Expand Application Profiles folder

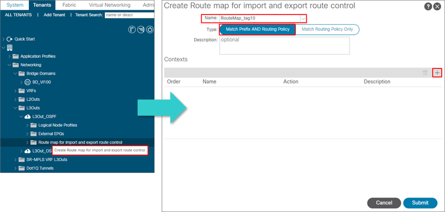(10, 56)
